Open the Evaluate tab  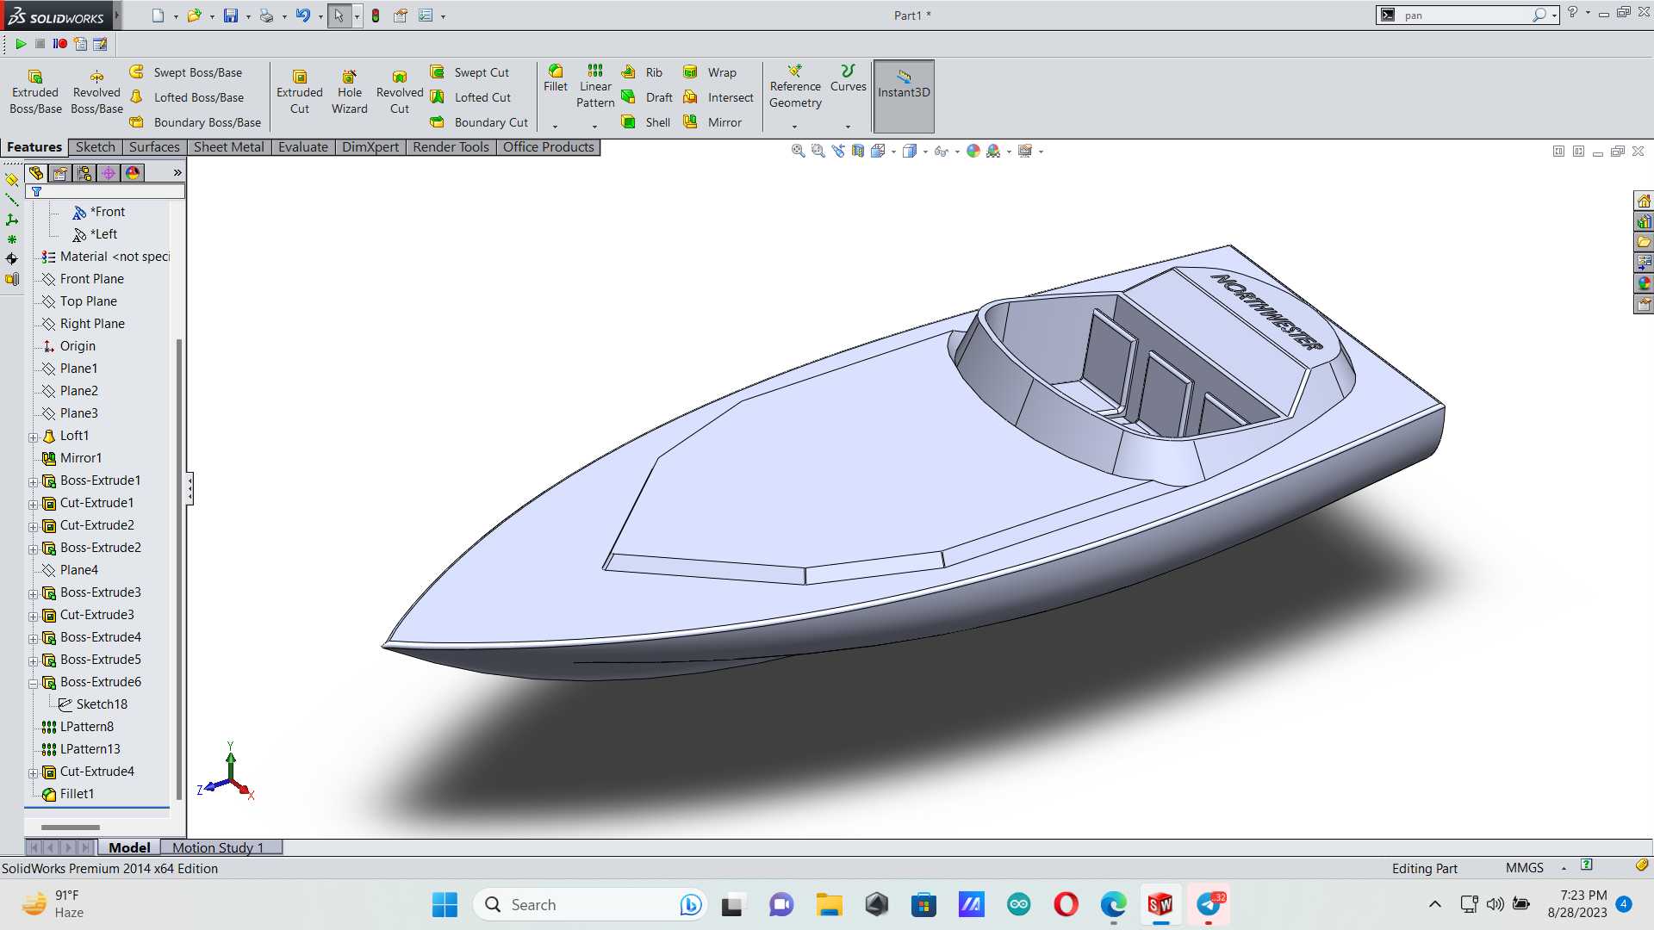pos(303,147)
